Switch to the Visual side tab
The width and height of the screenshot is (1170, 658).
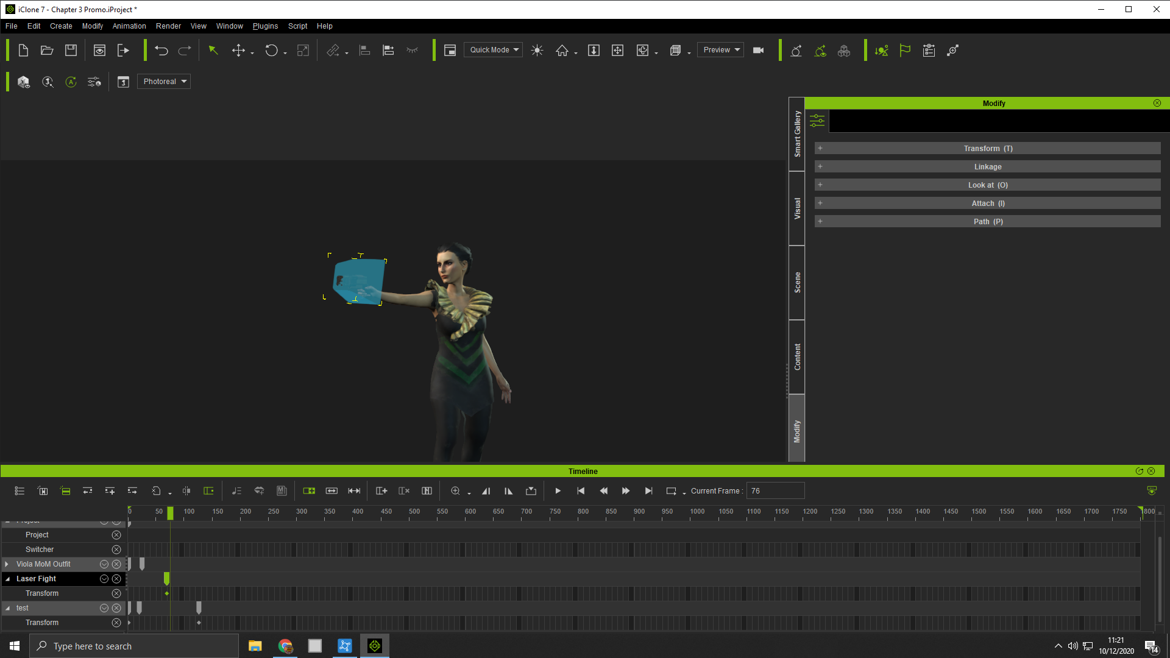pyautogui.click(x=797, y=208)
